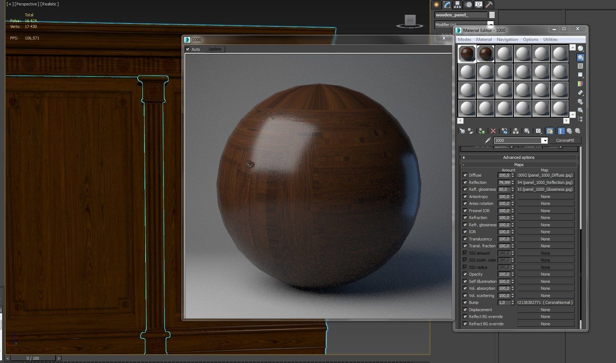Open the Utilities menu in Material Editor
This screenshot has width=616, height=363.
550,40
